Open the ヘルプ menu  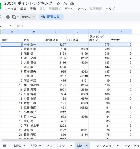110,9
